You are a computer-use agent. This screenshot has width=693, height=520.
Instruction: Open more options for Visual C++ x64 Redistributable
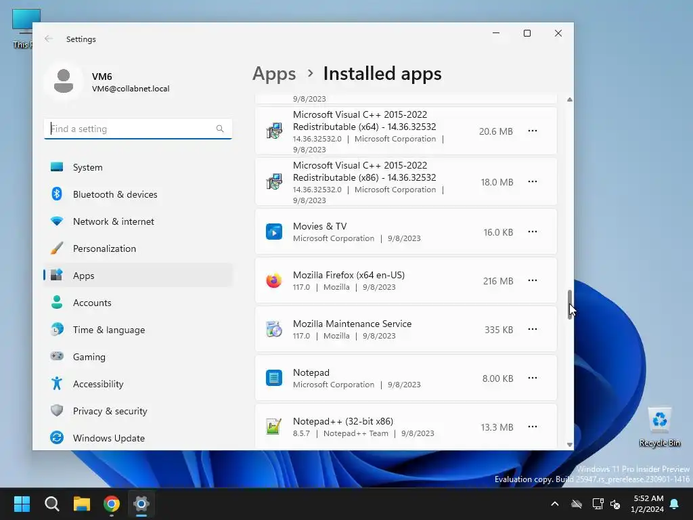pyautogui.click(x=533, y=131)
